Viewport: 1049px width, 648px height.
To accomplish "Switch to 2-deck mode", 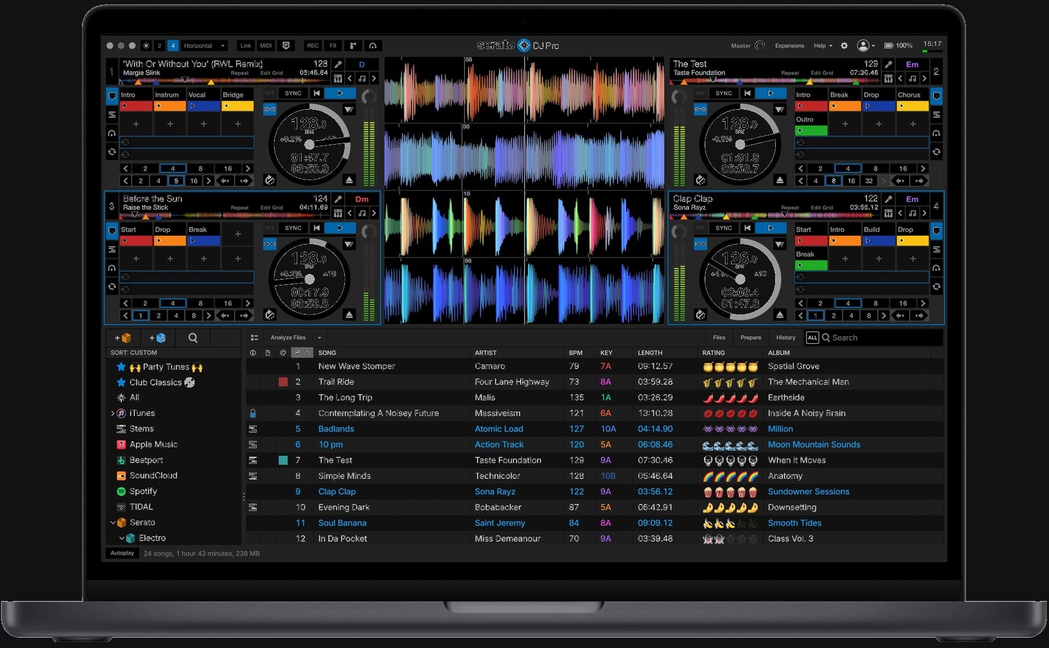I will (160, 46).
